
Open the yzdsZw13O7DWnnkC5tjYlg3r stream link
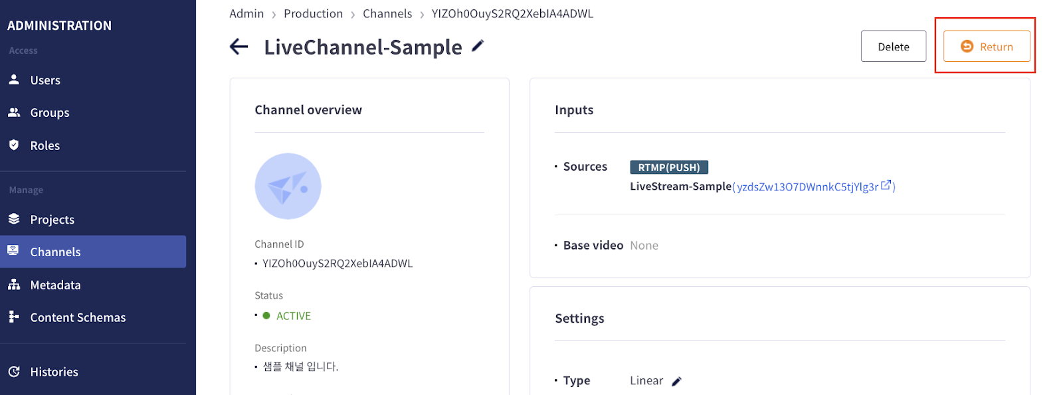click(x=807, y=187)
